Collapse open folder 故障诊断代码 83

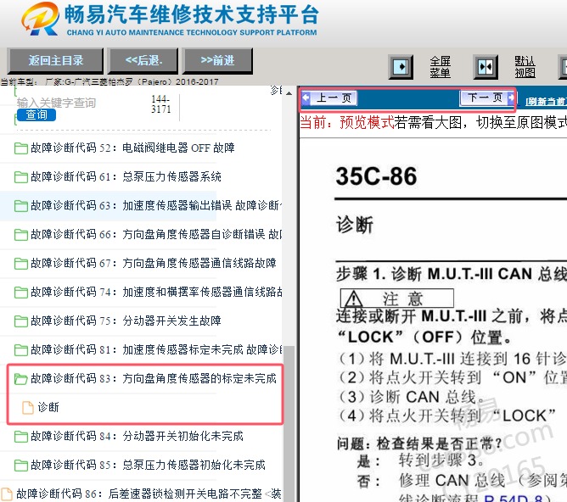coord(145,379)
